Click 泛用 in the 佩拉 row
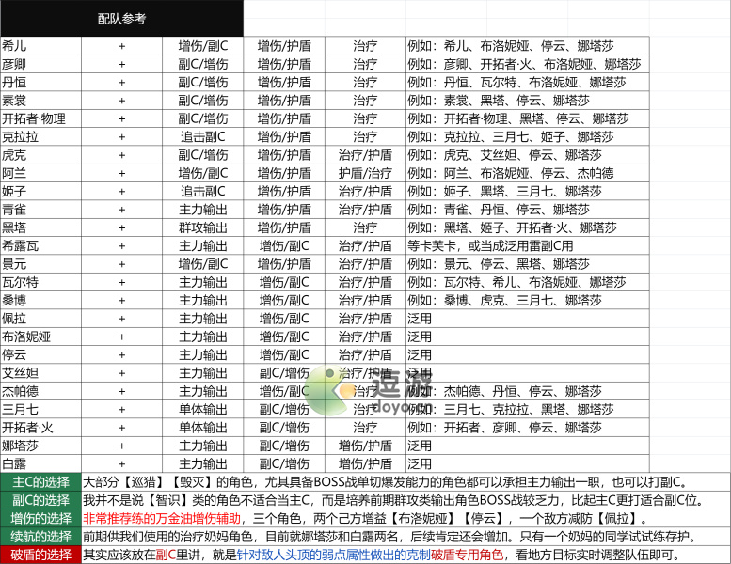 420,319
